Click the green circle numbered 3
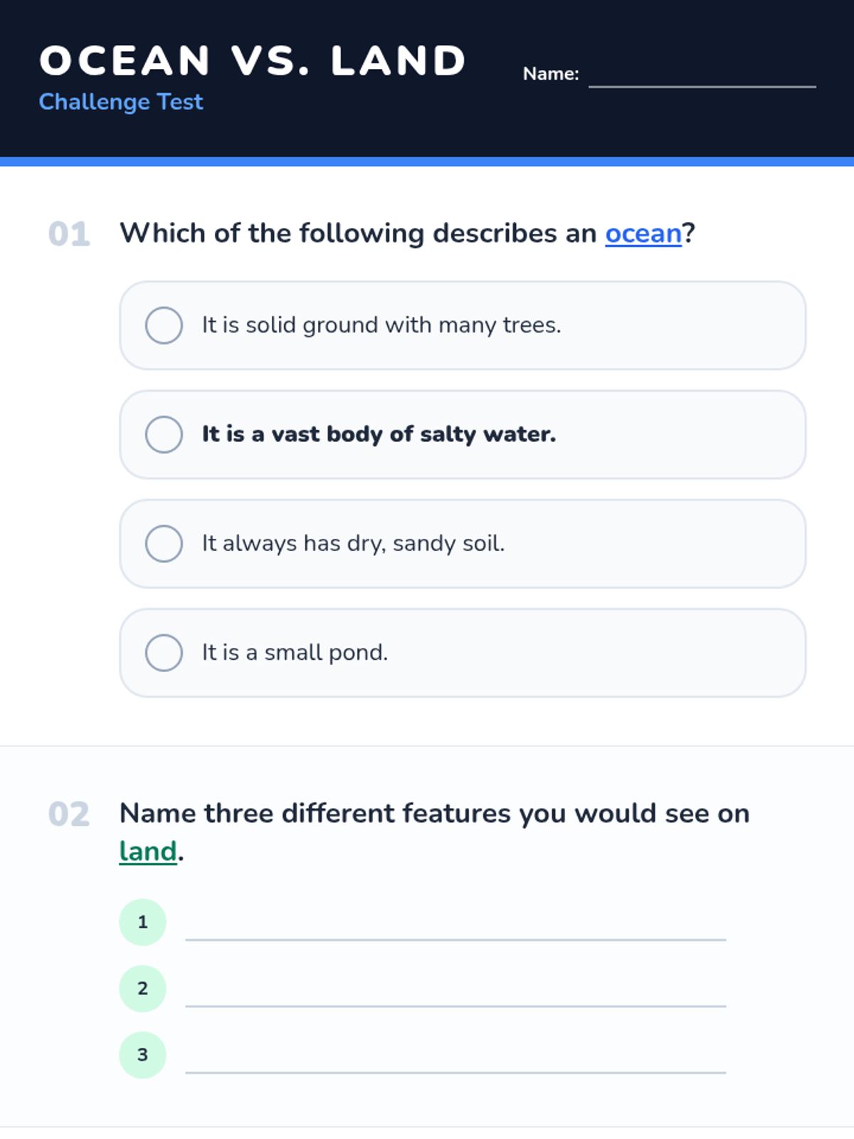 coord(142,1054)
